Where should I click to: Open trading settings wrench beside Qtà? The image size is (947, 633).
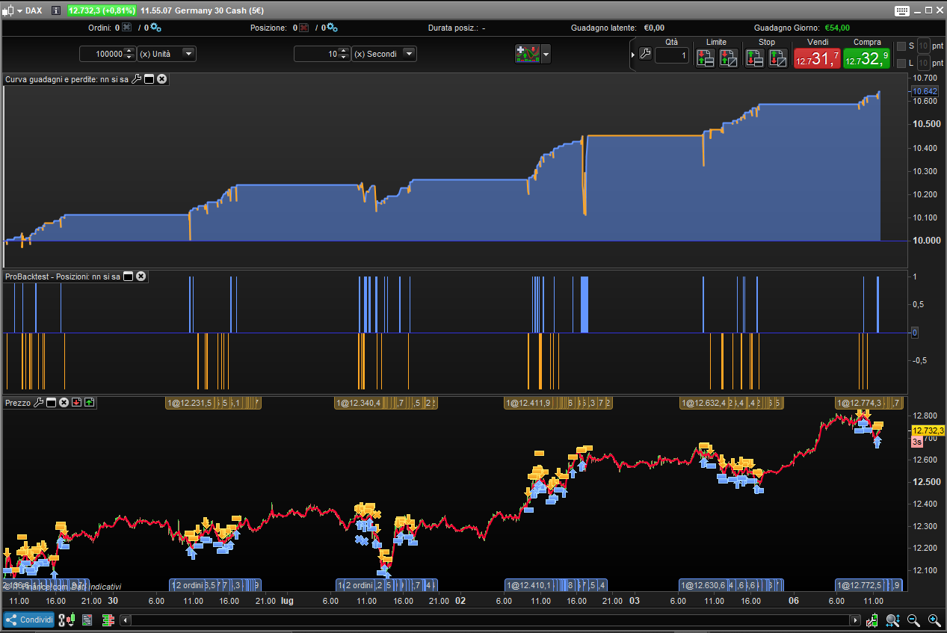(646, 55)
